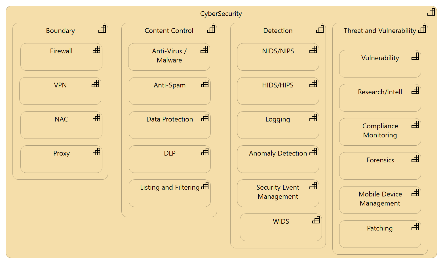Click the Compliance Monitoring label
443x264 pixels.
pyautogui.click(x=380, y=131)
